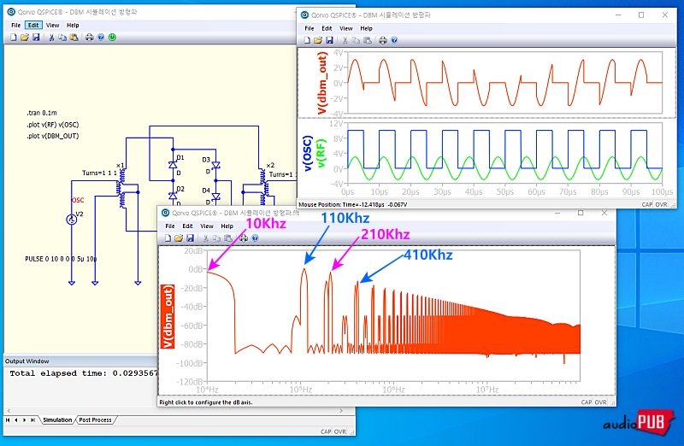Image resolution: width=684 pixels, height=446 pixels.
Task: Click Output Window horizontal scrollbar
Action: 174,411
